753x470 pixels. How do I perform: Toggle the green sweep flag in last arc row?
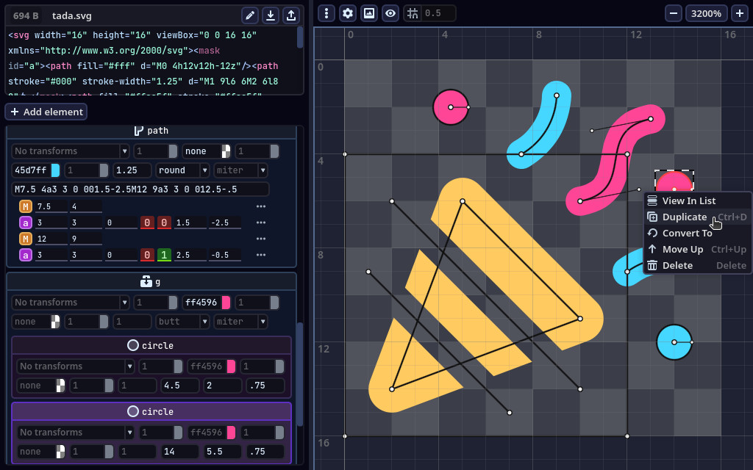(x=165, y=255)
